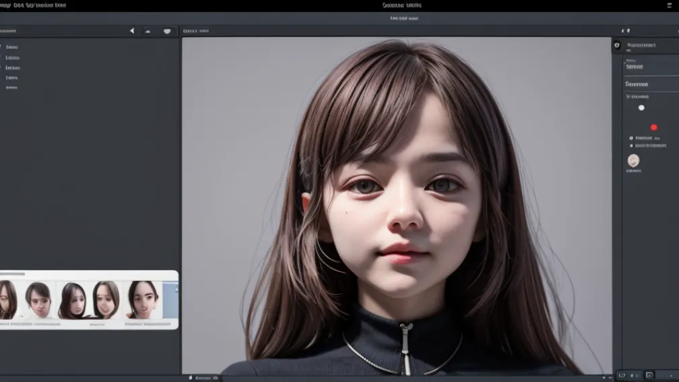679x382 pixels.
Task: Click the rounded square icon in bottom-right status corner
Action: pyautogui.click(x=622, y=375)
